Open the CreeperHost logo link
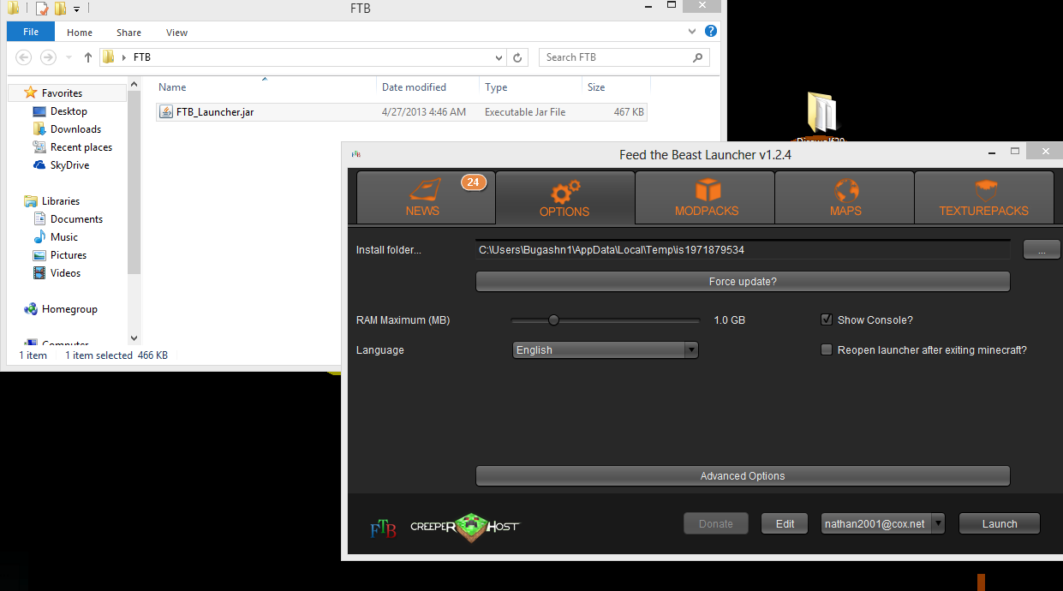The width and height of the screenshot is (1063, 591). pos(465,526)
